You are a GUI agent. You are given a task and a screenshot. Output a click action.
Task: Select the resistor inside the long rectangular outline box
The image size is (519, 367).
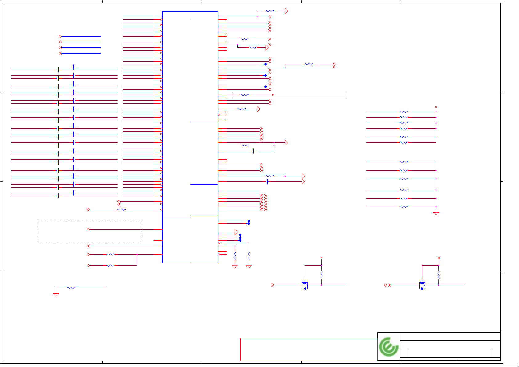pyautogui.click(x=245, y=95)
